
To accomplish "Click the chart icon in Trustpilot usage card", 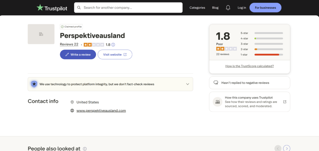I will pos(217,102).
